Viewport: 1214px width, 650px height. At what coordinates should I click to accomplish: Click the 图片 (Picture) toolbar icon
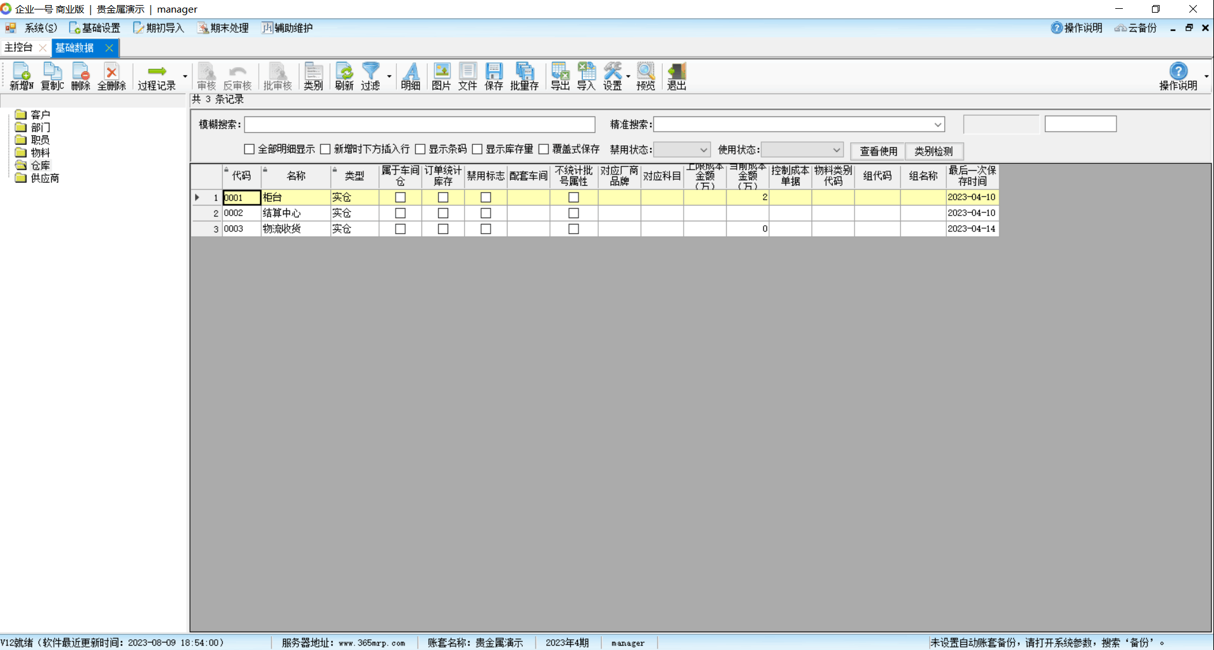point(441,77)
